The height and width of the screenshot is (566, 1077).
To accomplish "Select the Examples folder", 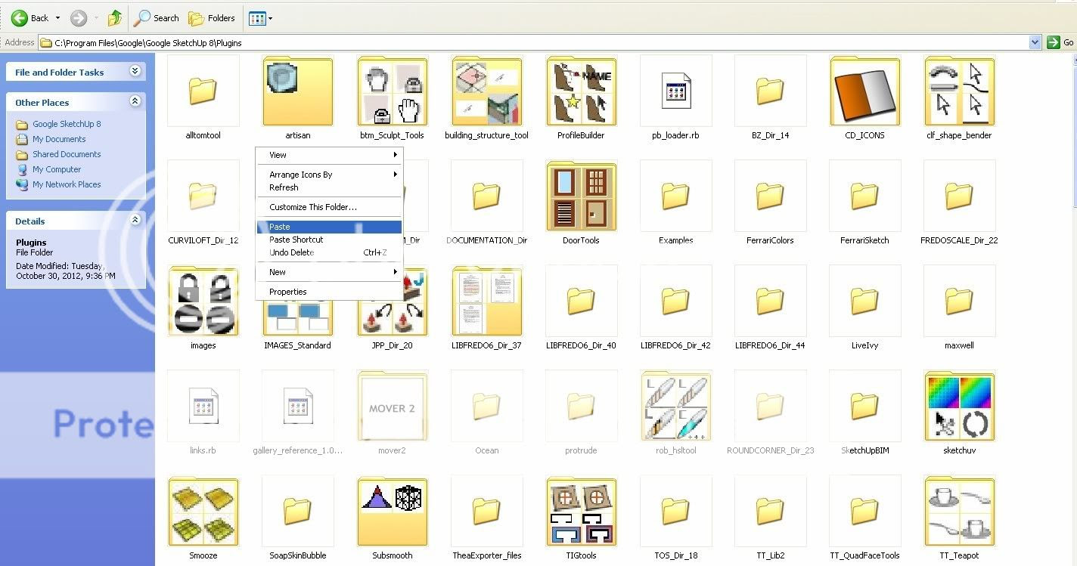I will tap(676, 196).
